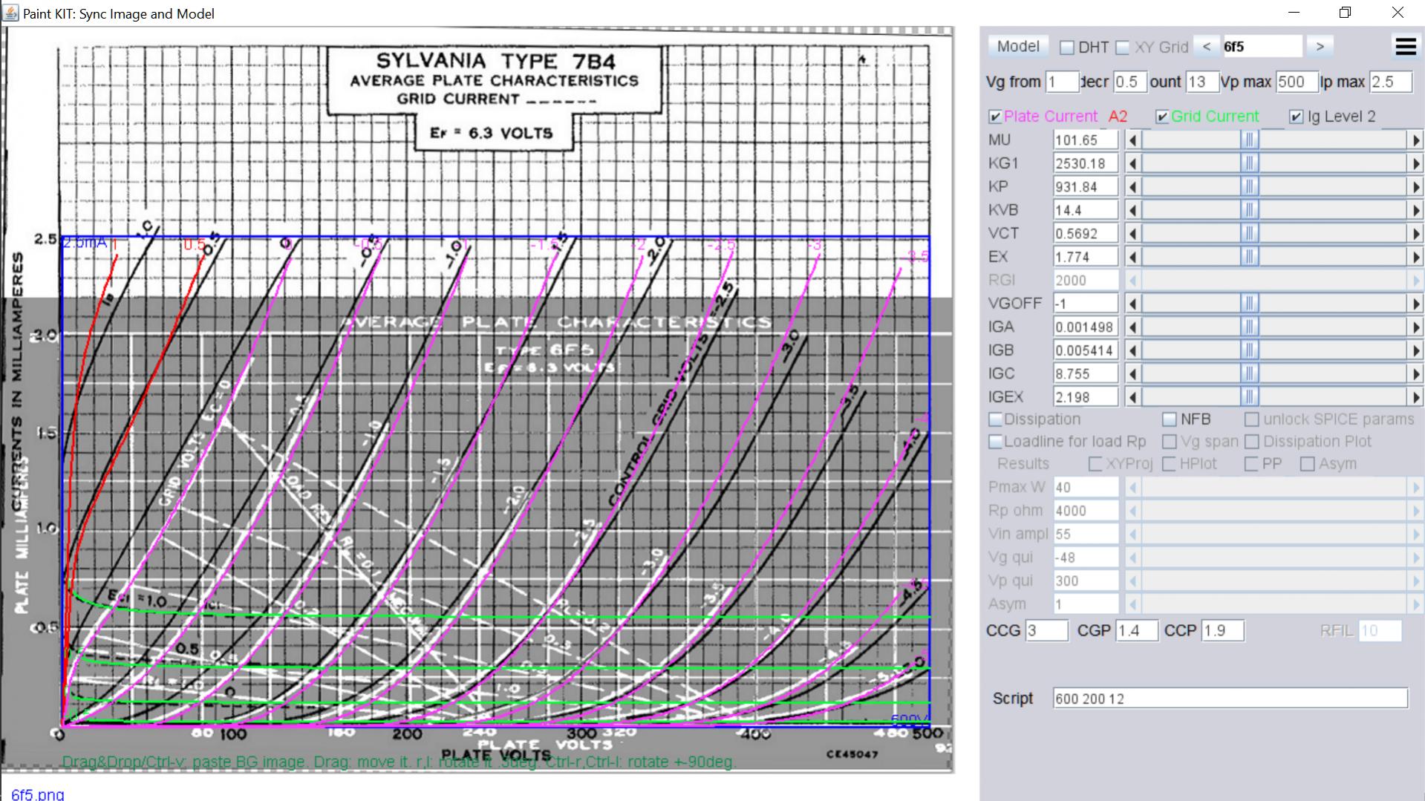Increase IGEX with right arrow
The image size is (1425, 801).
pos(1415,397)
